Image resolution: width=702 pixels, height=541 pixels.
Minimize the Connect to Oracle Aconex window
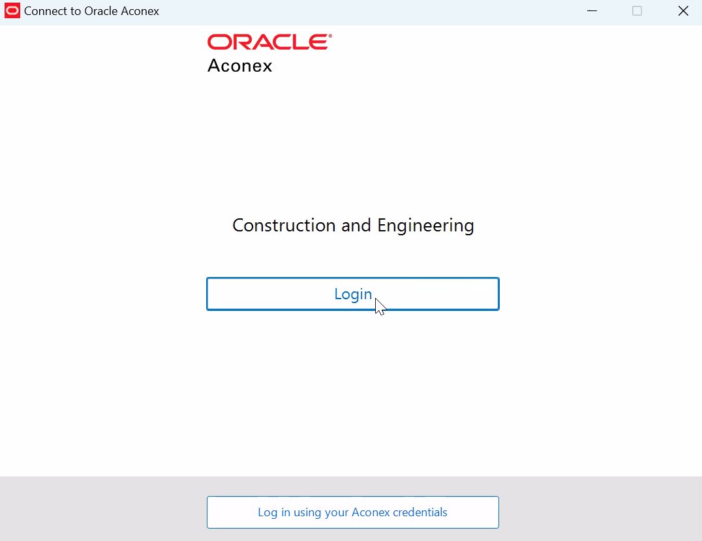(592, 10)
